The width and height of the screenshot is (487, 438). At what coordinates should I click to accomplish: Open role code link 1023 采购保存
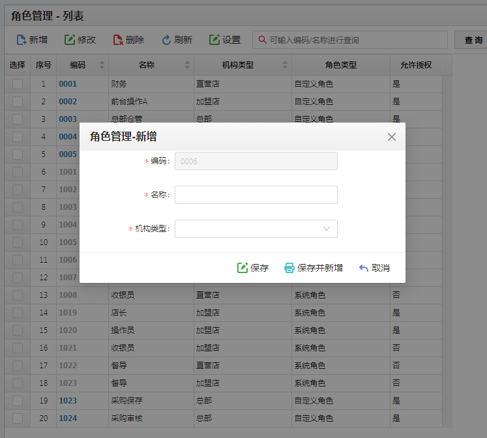[x=68, y=401]
